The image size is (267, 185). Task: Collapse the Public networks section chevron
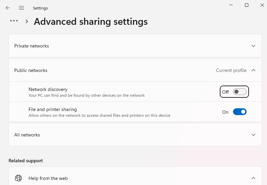tap(253, 70)
